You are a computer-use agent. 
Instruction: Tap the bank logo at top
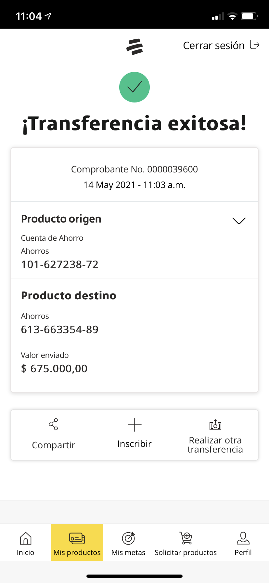(134, 47)
